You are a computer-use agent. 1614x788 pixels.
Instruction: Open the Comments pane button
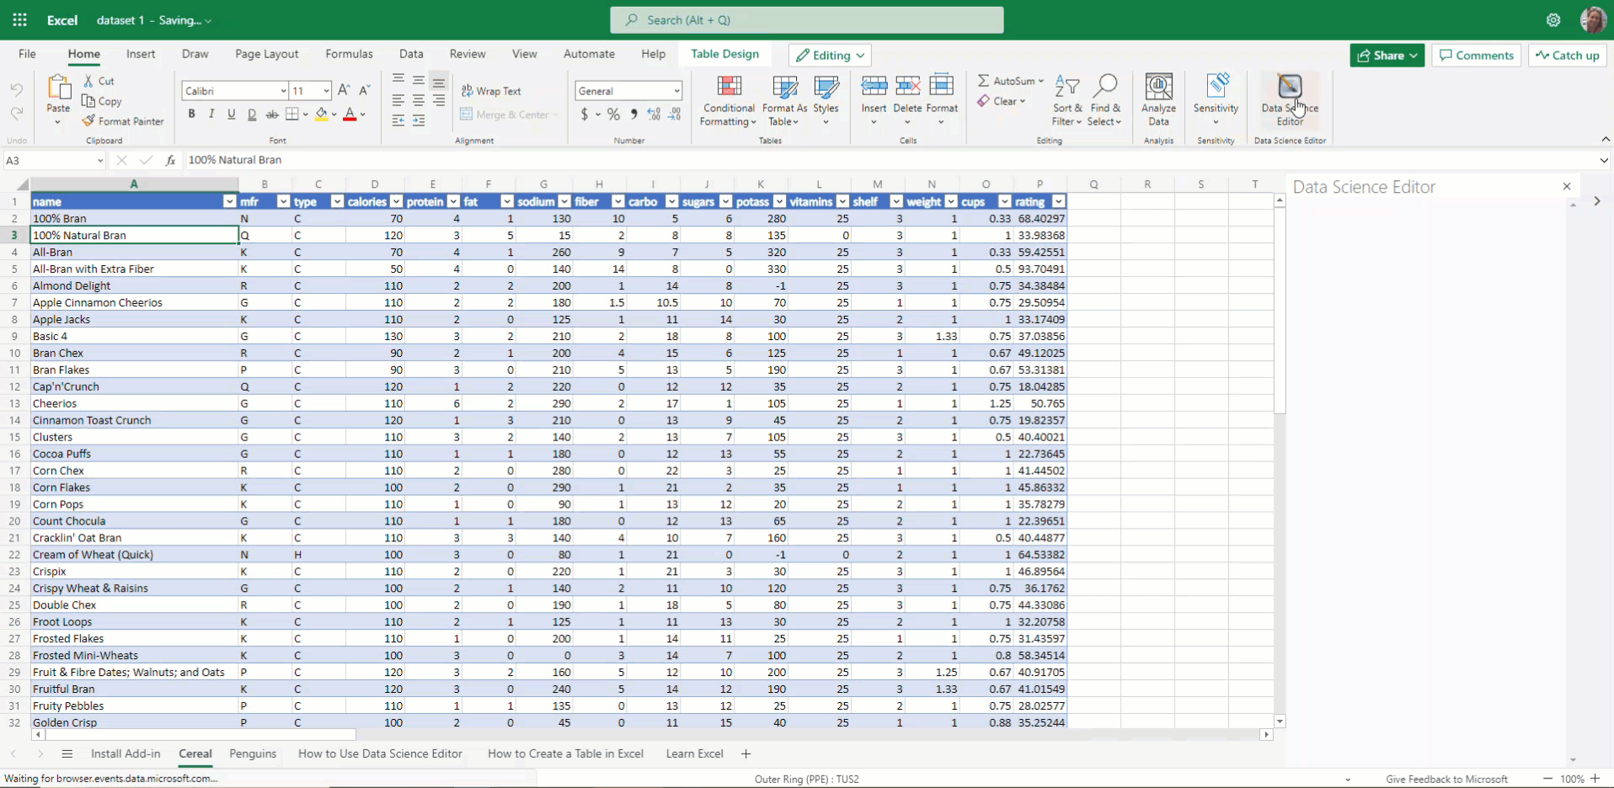coord(1476,56)
